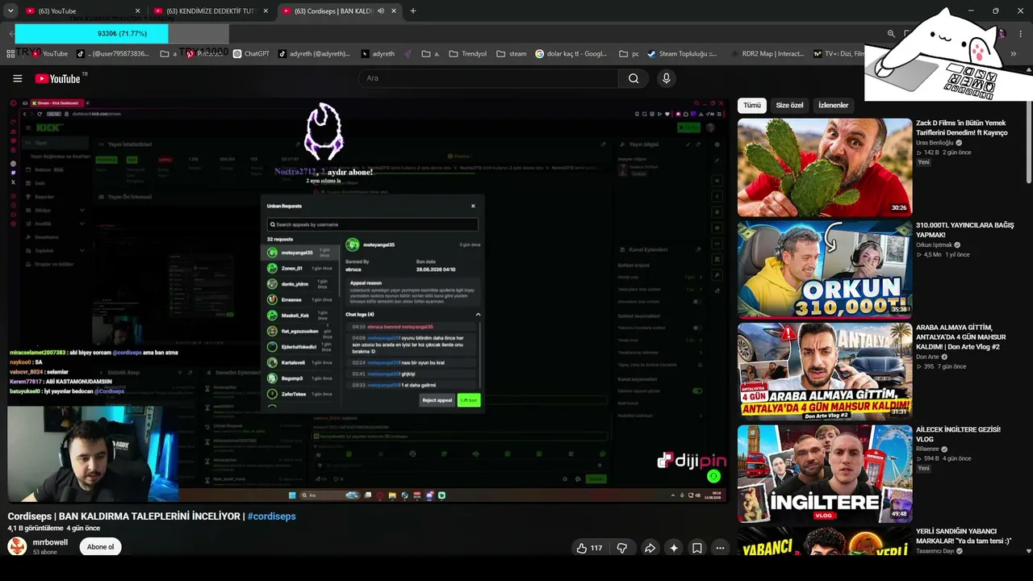Open mrrbowell channel avatar
The width and height of the screenshot is (1033, 581).
(x=17, y=546)
